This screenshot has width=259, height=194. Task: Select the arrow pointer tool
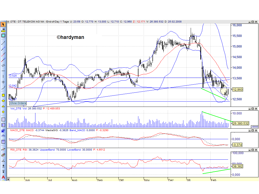4,24
